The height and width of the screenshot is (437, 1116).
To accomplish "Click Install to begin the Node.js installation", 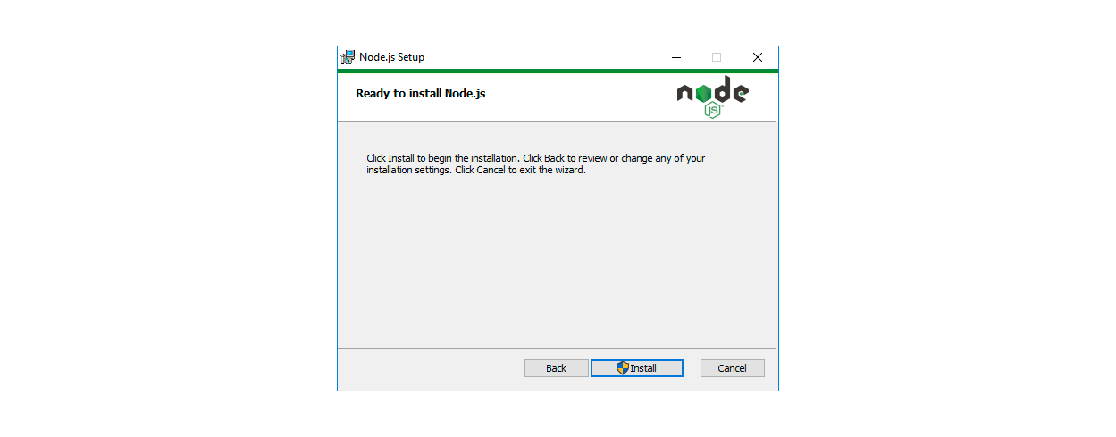I will coord(637,368).
